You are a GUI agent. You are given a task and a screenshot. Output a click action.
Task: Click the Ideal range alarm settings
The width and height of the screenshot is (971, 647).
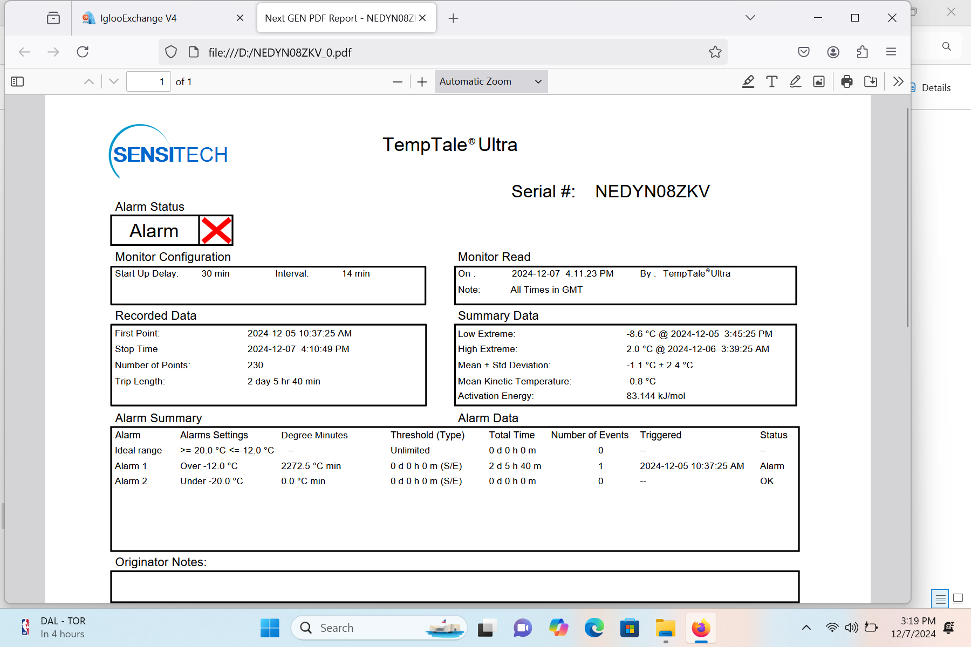227,450
